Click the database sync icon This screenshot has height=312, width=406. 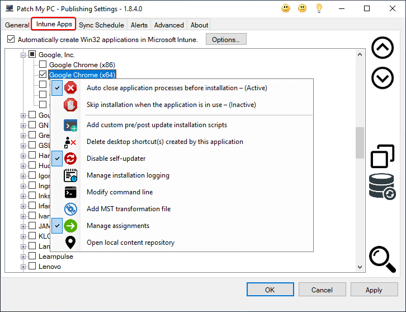point(383,187)
